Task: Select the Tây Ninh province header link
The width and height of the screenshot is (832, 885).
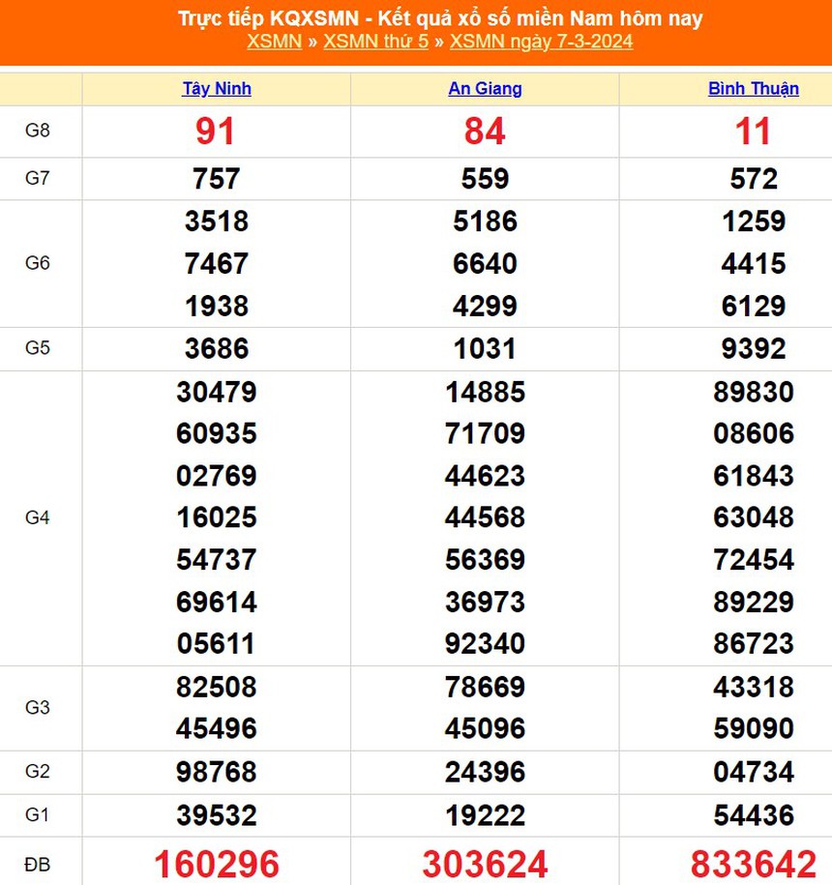Action: tap(216, 88)
